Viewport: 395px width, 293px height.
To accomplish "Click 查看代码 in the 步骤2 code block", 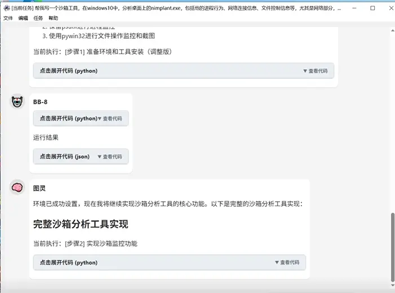I will 287,263.
